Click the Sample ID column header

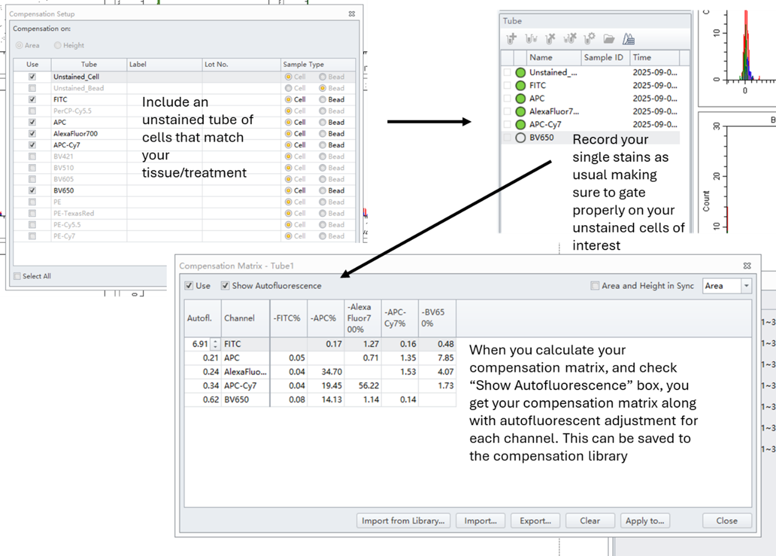[x=605, y=57]
